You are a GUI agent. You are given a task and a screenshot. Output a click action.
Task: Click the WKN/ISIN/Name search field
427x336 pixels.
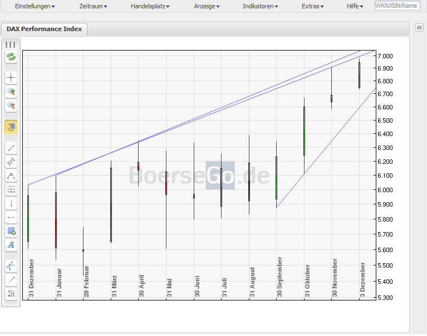coord(397,6)
